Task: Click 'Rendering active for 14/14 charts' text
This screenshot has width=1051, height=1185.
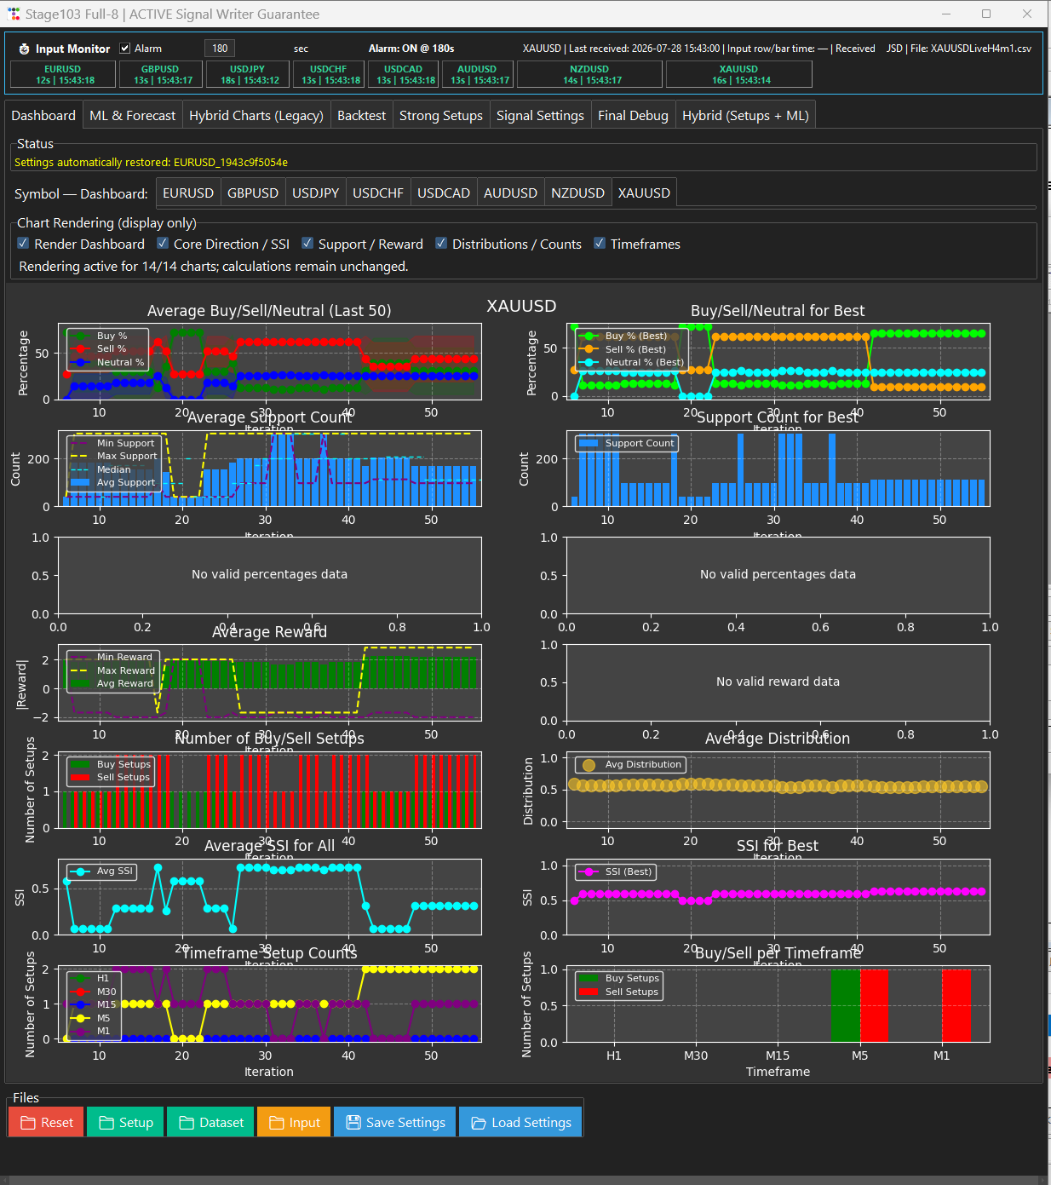Action: 214,267
